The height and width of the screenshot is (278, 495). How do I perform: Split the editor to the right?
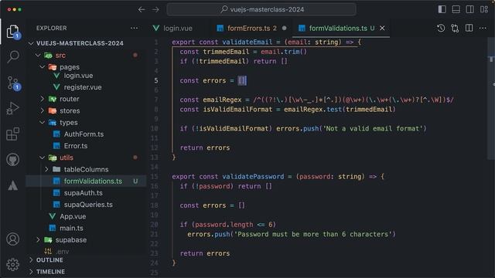coord(469,28)
